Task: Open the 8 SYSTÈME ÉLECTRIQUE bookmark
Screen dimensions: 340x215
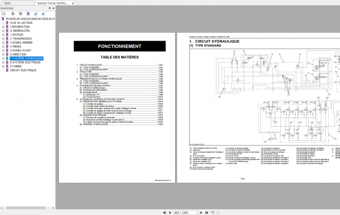Action: pos(25,62)
